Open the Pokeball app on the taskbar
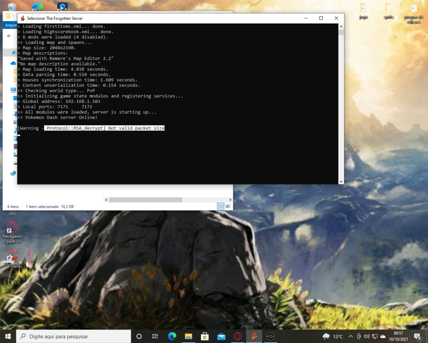This screenshot has width=428, height=343. coord(270,337)
